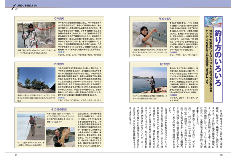
Task: Click the target fish line starting マダイ、イサキ
Action: point(80,100)
